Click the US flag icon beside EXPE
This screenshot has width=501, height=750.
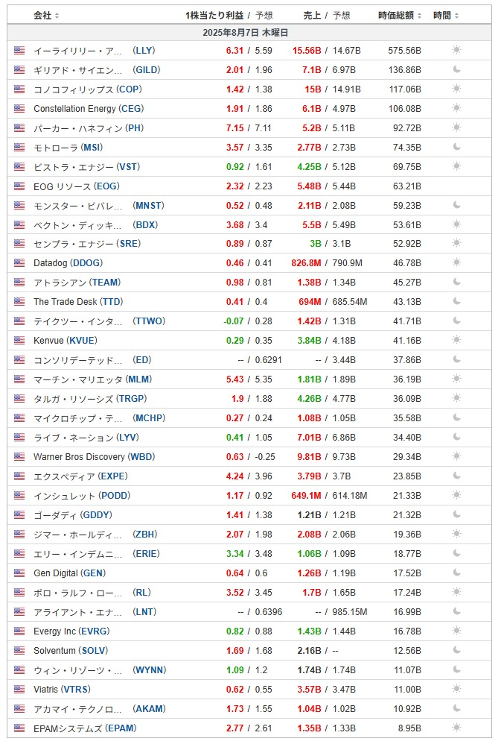[19, 476]
